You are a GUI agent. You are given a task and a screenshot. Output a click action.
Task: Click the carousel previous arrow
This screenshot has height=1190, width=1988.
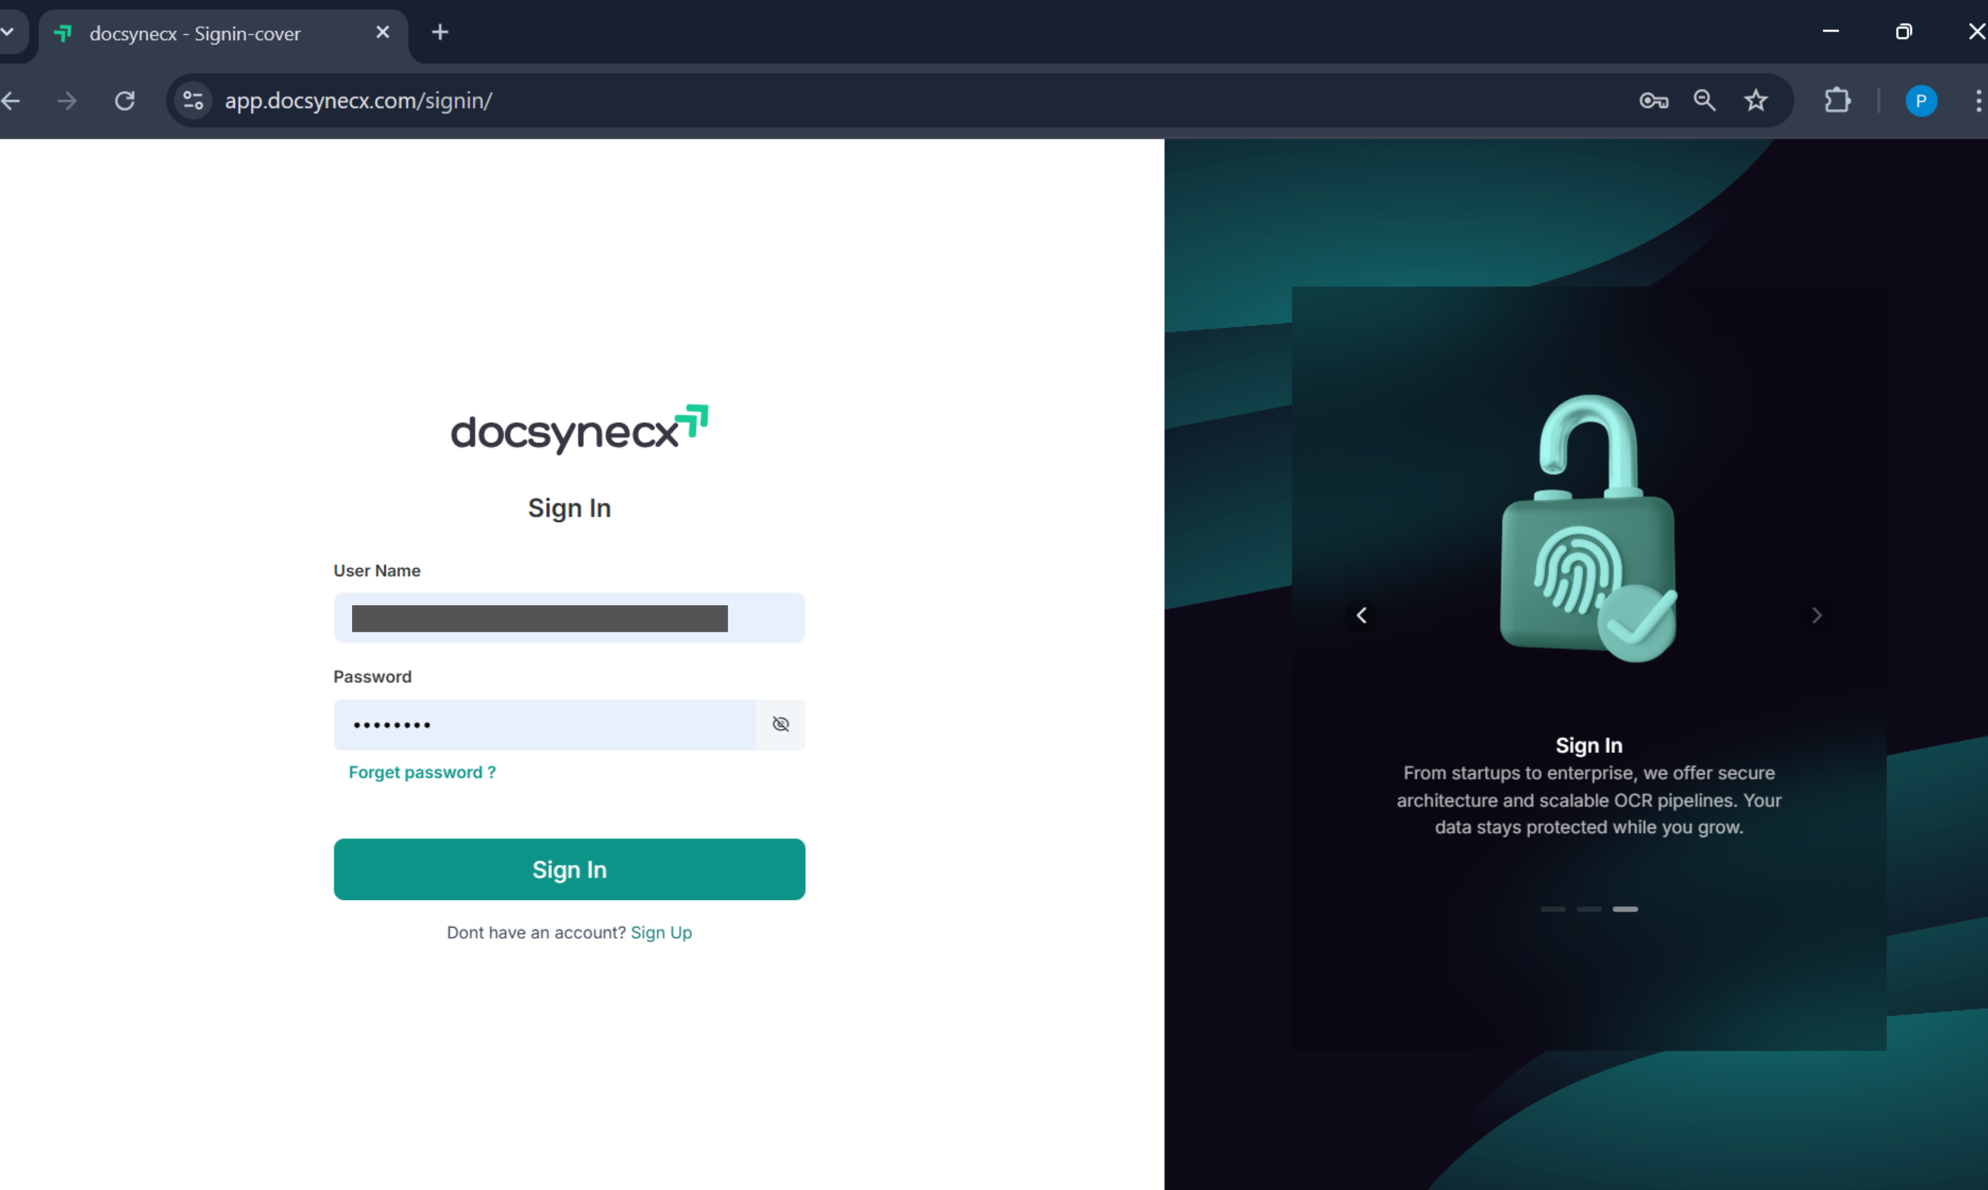point(1361,615)
